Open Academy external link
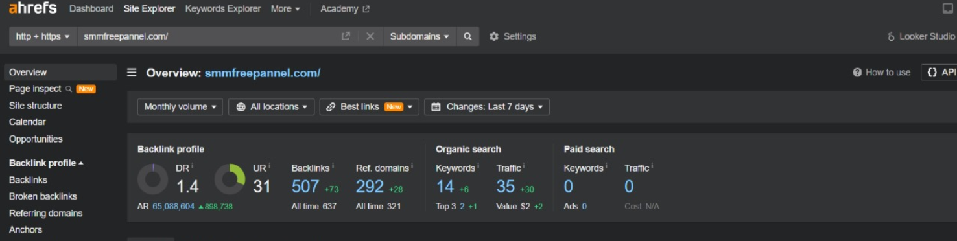Screen dimensions: 957x241 345,9
